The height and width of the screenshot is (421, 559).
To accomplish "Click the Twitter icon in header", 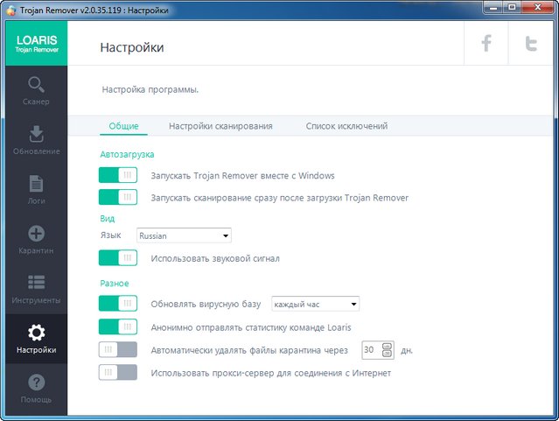I will pyautogui.click(x=531, y=45).
